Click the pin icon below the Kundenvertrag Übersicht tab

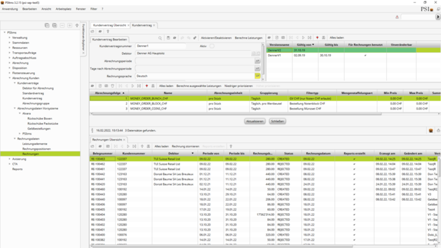pos(108,32)
